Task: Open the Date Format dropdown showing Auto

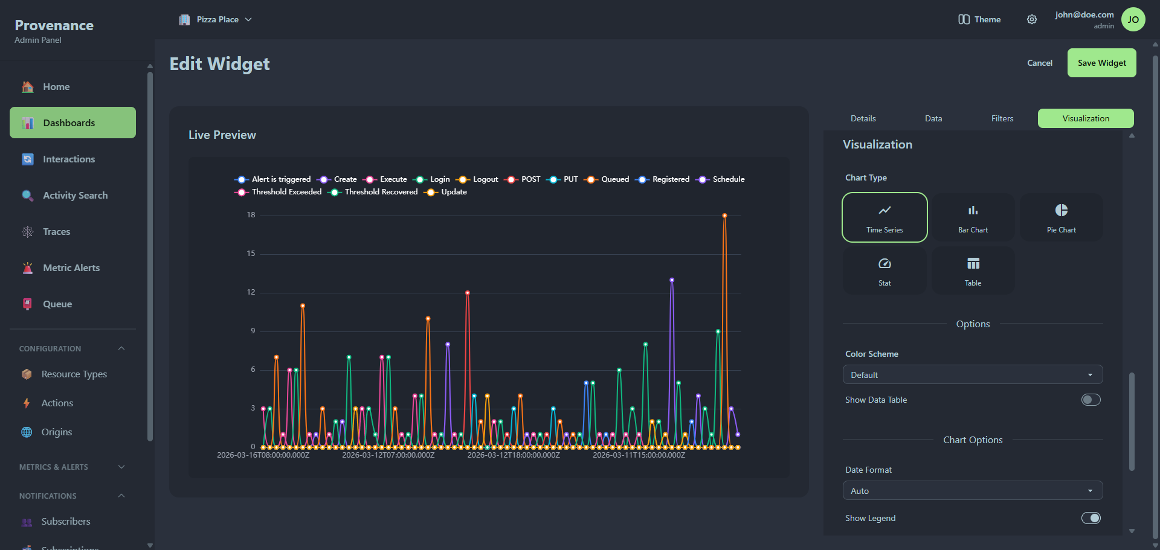Action: click(972, 490)
